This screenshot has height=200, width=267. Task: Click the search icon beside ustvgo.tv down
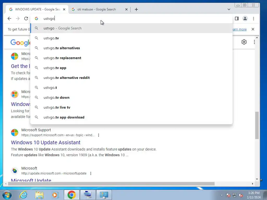37,97
